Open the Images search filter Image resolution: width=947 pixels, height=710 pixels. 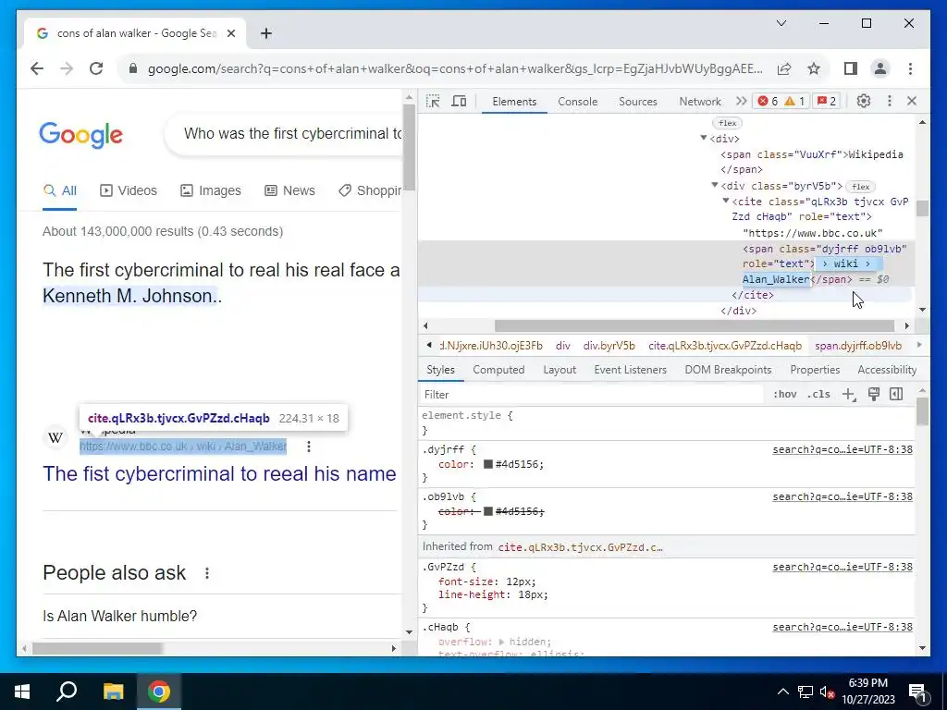tap(210, 190)
